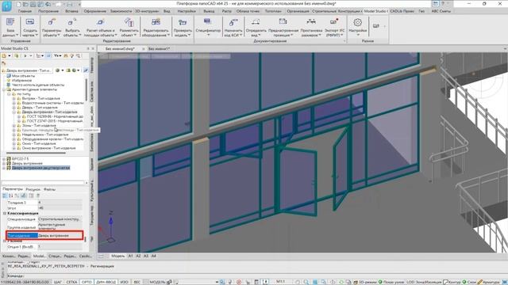Open the База данных ribbon button
Image resolution: width=508 pixels, height=285 pixels.
point(10,27)
